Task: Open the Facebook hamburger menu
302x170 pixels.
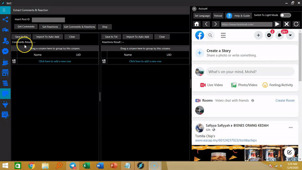Action: (x=223, y=35)
